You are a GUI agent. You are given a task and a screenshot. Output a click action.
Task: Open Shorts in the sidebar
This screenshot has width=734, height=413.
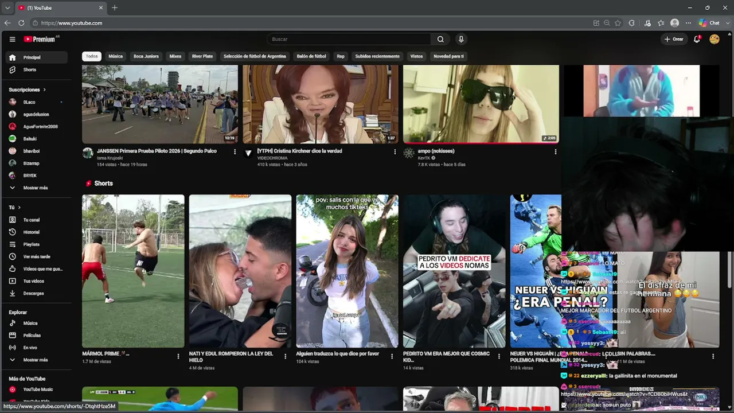pos(36,70)
